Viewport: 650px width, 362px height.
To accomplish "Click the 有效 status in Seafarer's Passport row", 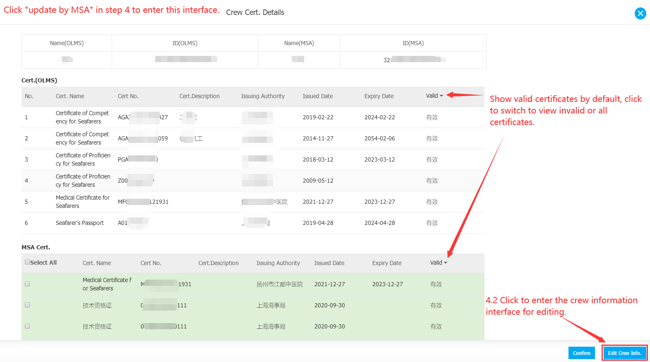I will [432, 223].
